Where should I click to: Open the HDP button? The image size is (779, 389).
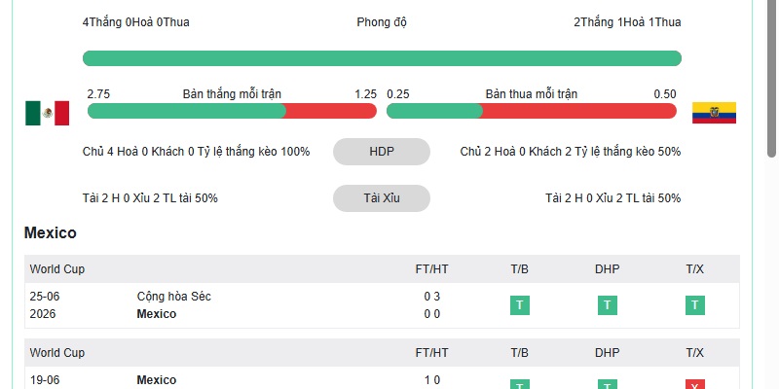(382, 152)
